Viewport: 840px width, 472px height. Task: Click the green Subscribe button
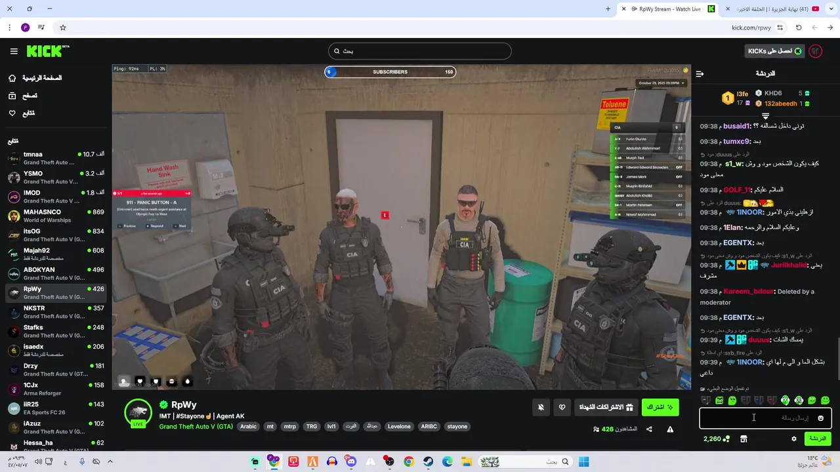(x=660, y=407)
